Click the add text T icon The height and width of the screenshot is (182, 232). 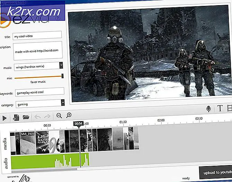point(220,108)
